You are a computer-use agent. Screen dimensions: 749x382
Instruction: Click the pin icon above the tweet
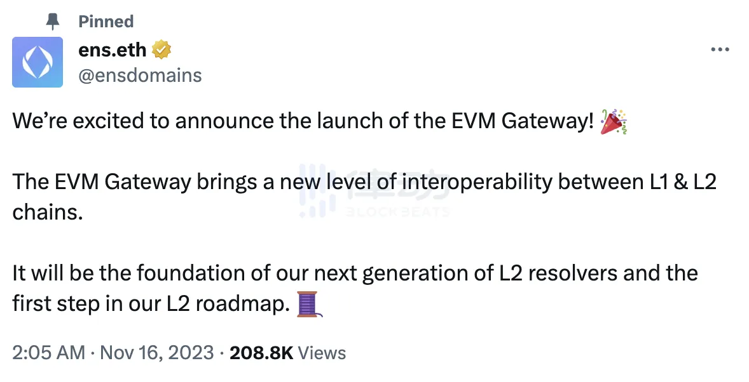pyautogui.click(x=53, y=22)
